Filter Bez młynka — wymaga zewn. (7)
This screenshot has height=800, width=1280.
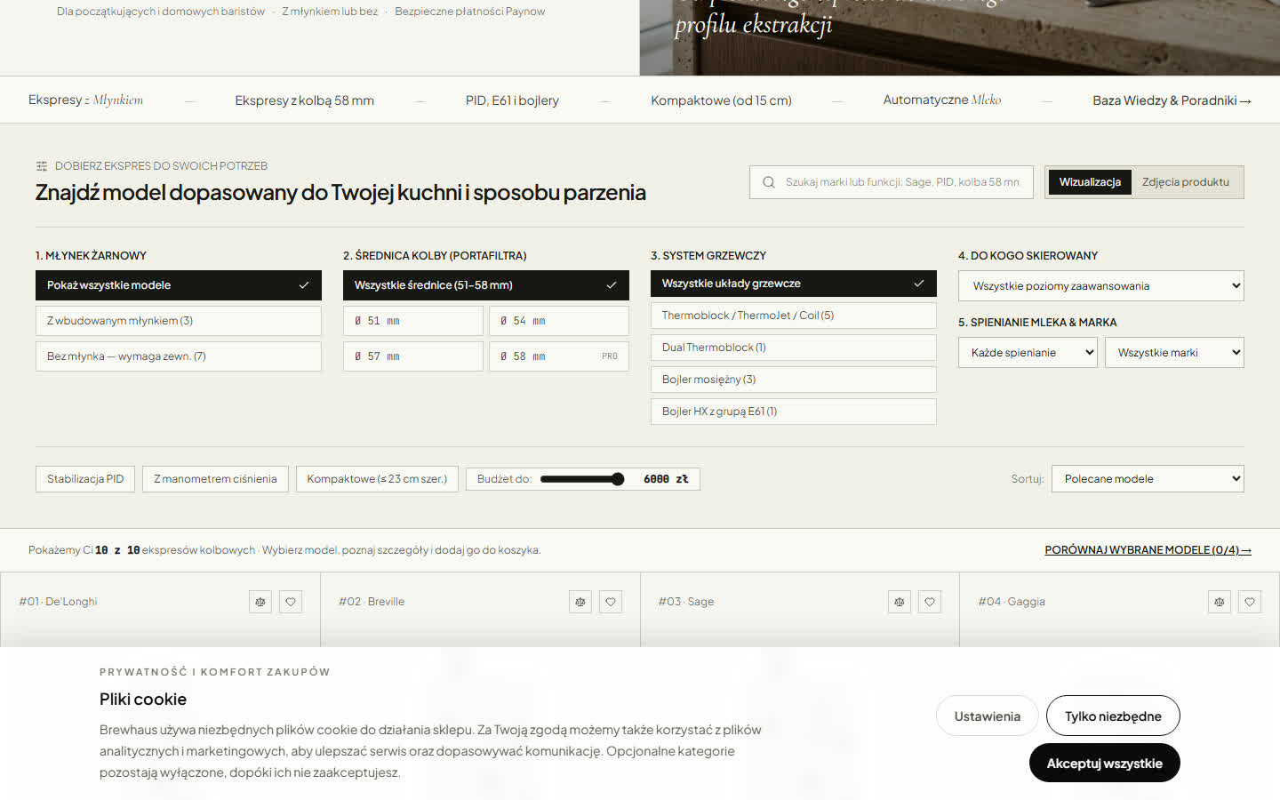point(179,356)
